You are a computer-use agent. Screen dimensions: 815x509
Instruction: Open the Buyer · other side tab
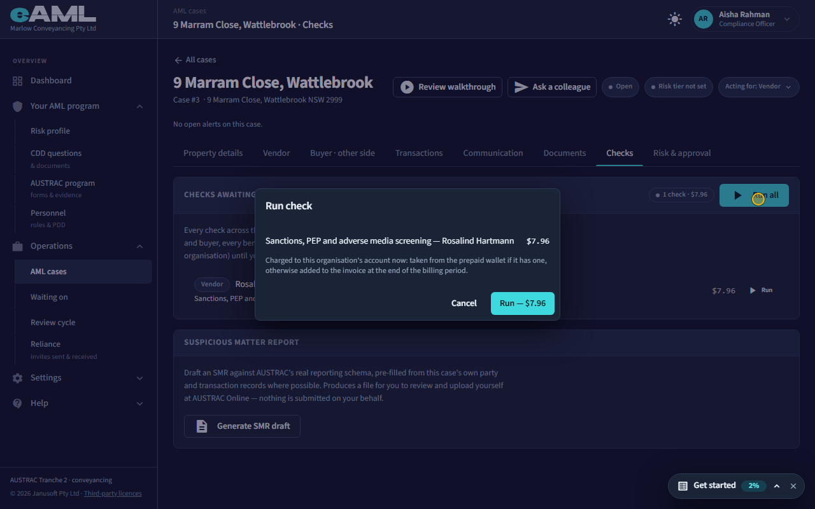click(343, 153)
